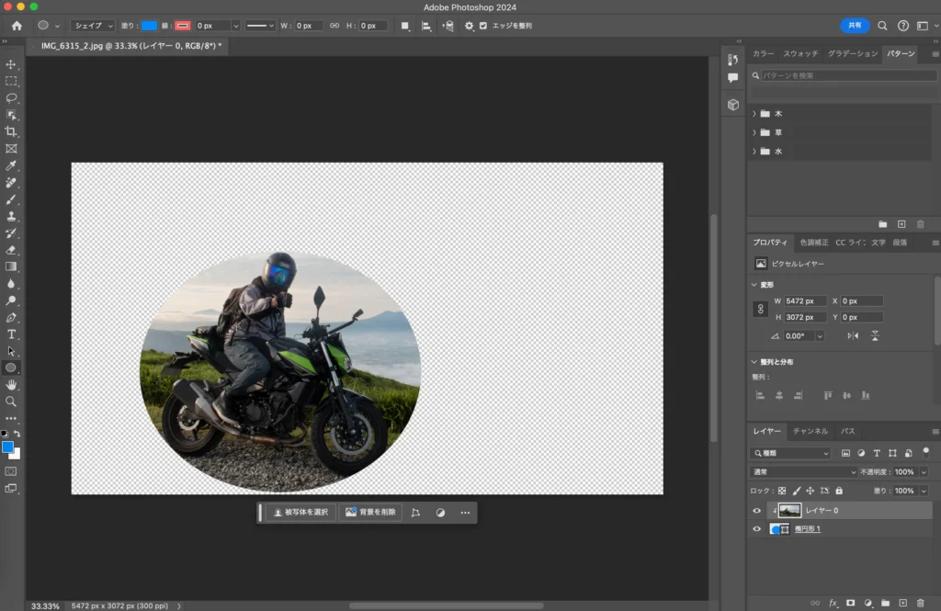941x611 pixels.
Task: Select the Hand tool
Action: 11,385
